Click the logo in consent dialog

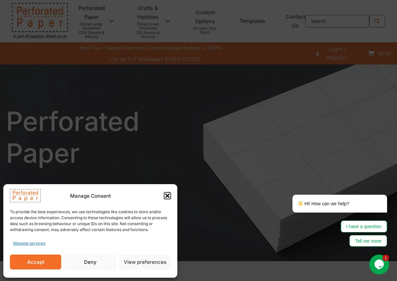tap(25, 196)
